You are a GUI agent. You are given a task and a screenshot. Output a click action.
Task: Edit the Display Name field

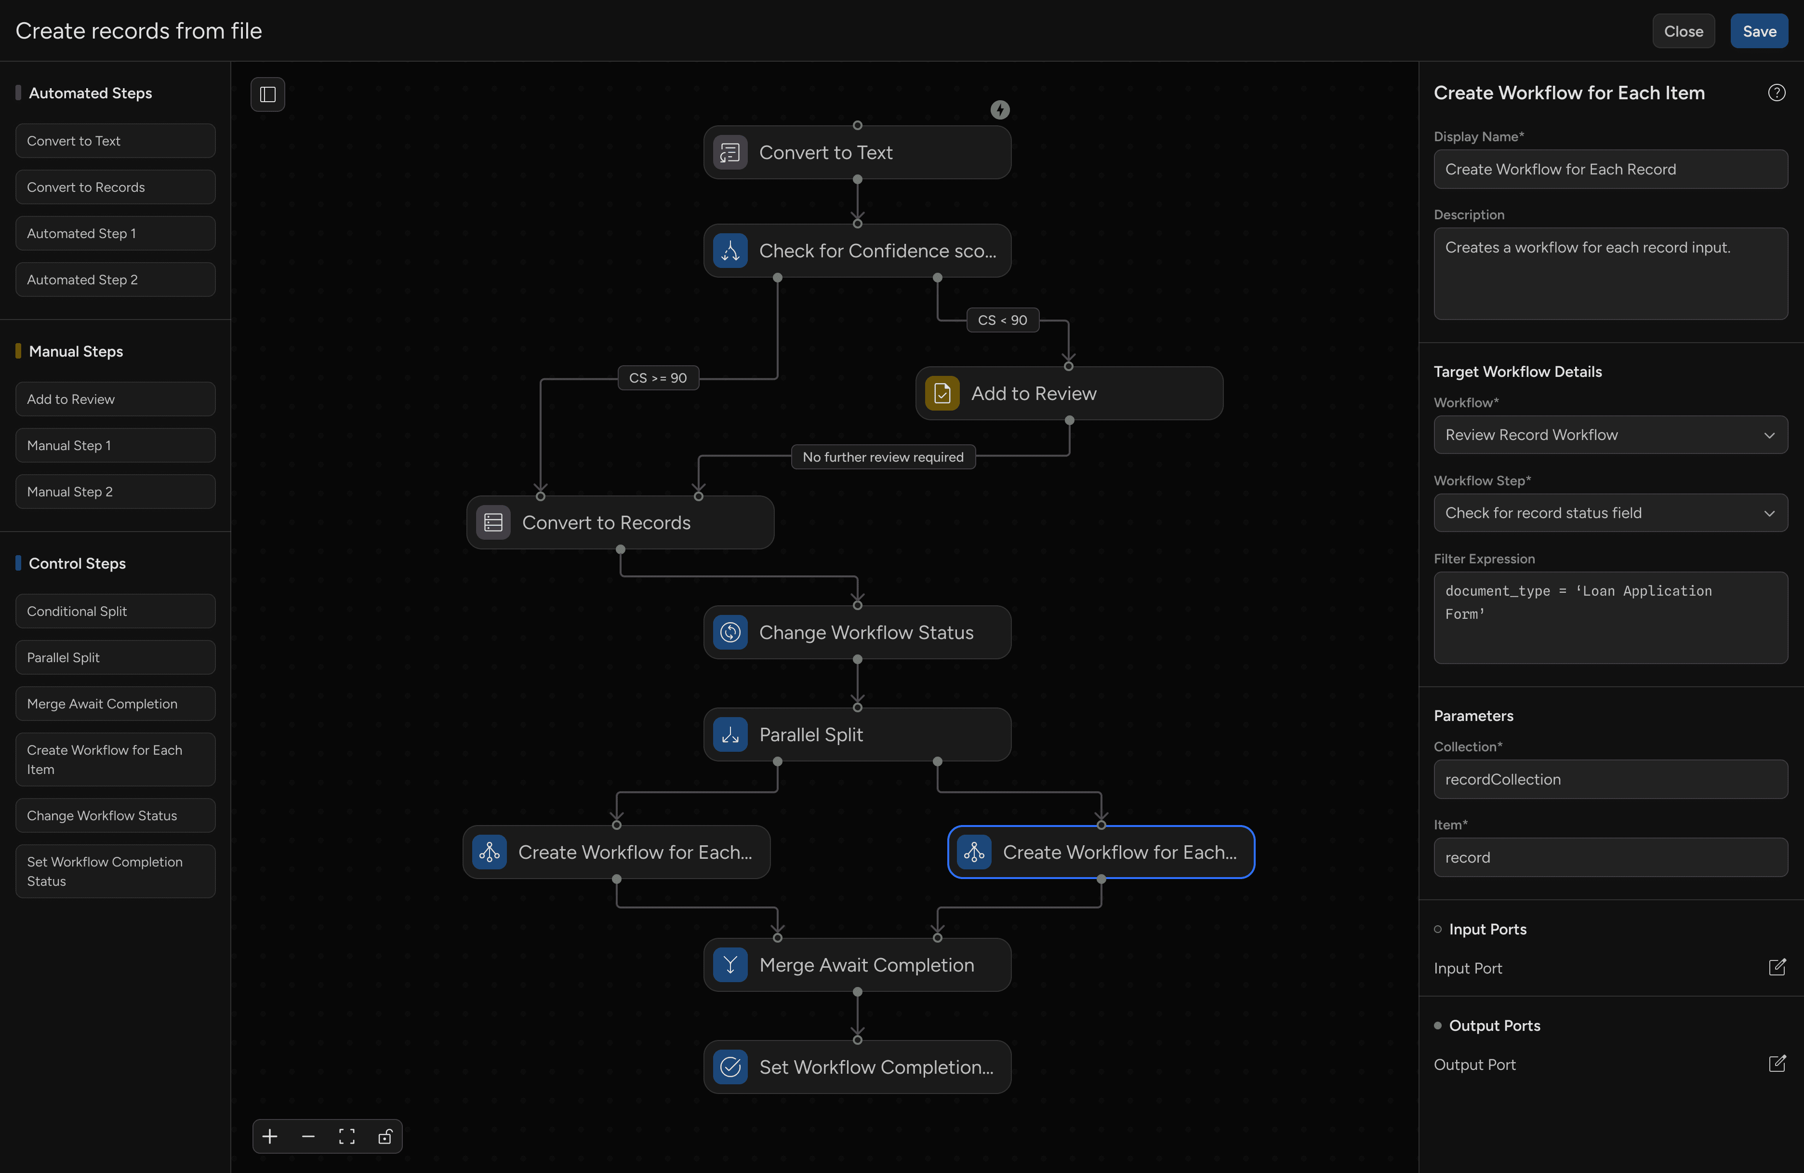[1609, 169]
